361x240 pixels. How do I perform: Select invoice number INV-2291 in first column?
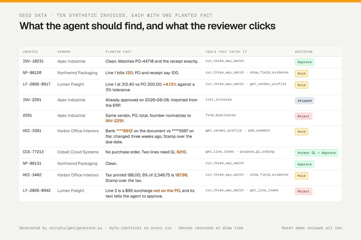pos(32,100)
